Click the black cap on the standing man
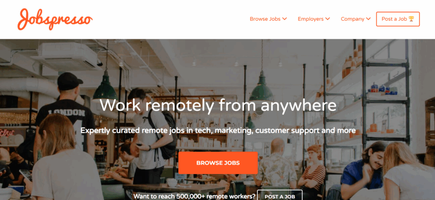Viewport: 435px width, 200px height. [69, 81]
